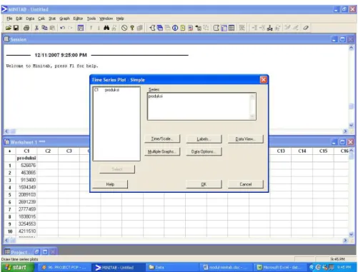Viewport: 358px width, 272px height.
Task: Click the Time/Scale button
Action: pyautogui.click(x=162, y=138)
